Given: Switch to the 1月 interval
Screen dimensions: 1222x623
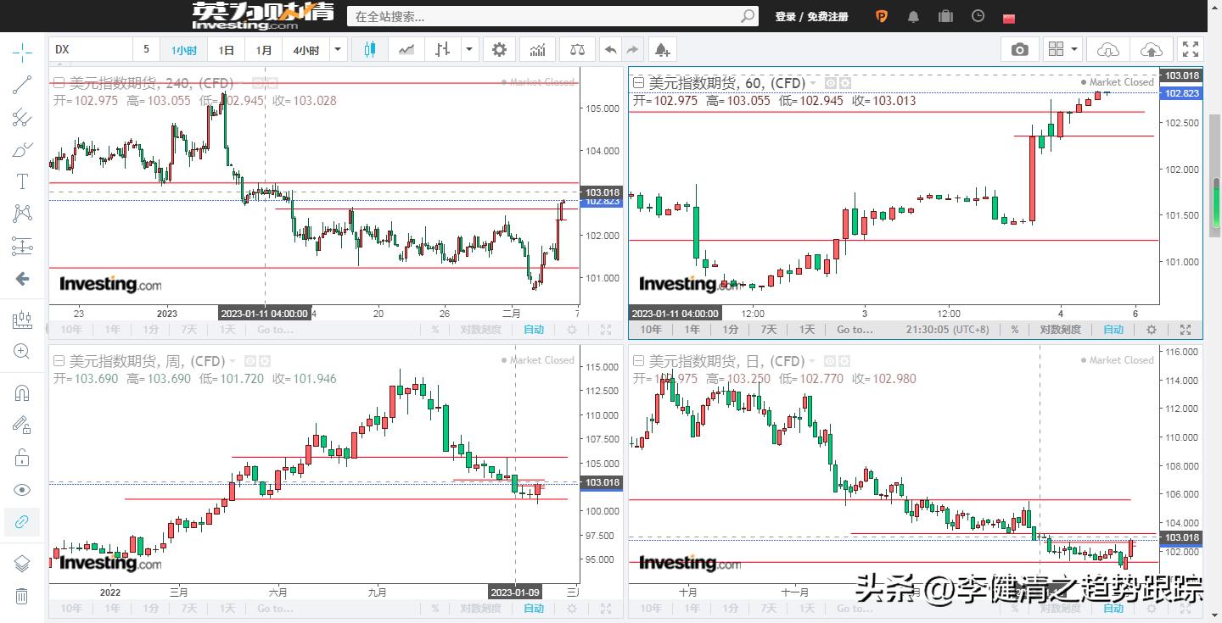Looking at the screenshot, I should pos(265,50).
